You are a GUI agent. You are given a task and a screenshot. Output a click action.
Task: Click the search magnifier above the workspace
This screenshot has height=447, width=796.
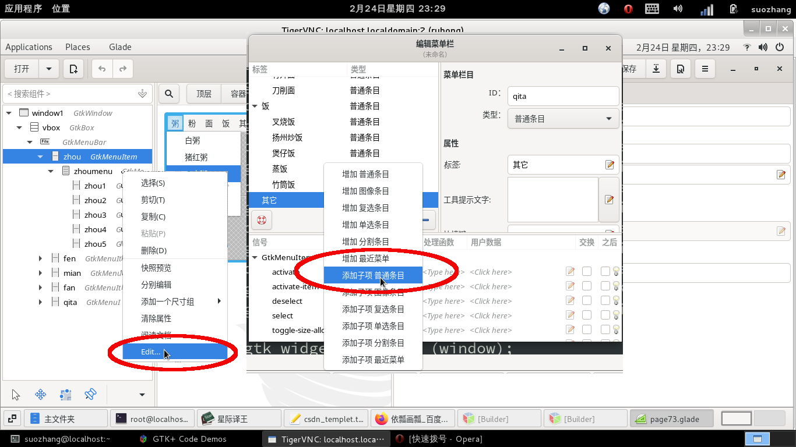click(x=168, y=93)
